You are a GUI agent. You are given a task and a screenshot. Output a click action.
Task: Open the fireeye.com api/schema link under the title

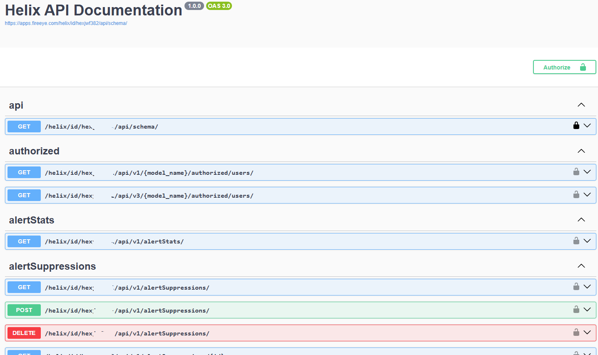tap(66, 23)
